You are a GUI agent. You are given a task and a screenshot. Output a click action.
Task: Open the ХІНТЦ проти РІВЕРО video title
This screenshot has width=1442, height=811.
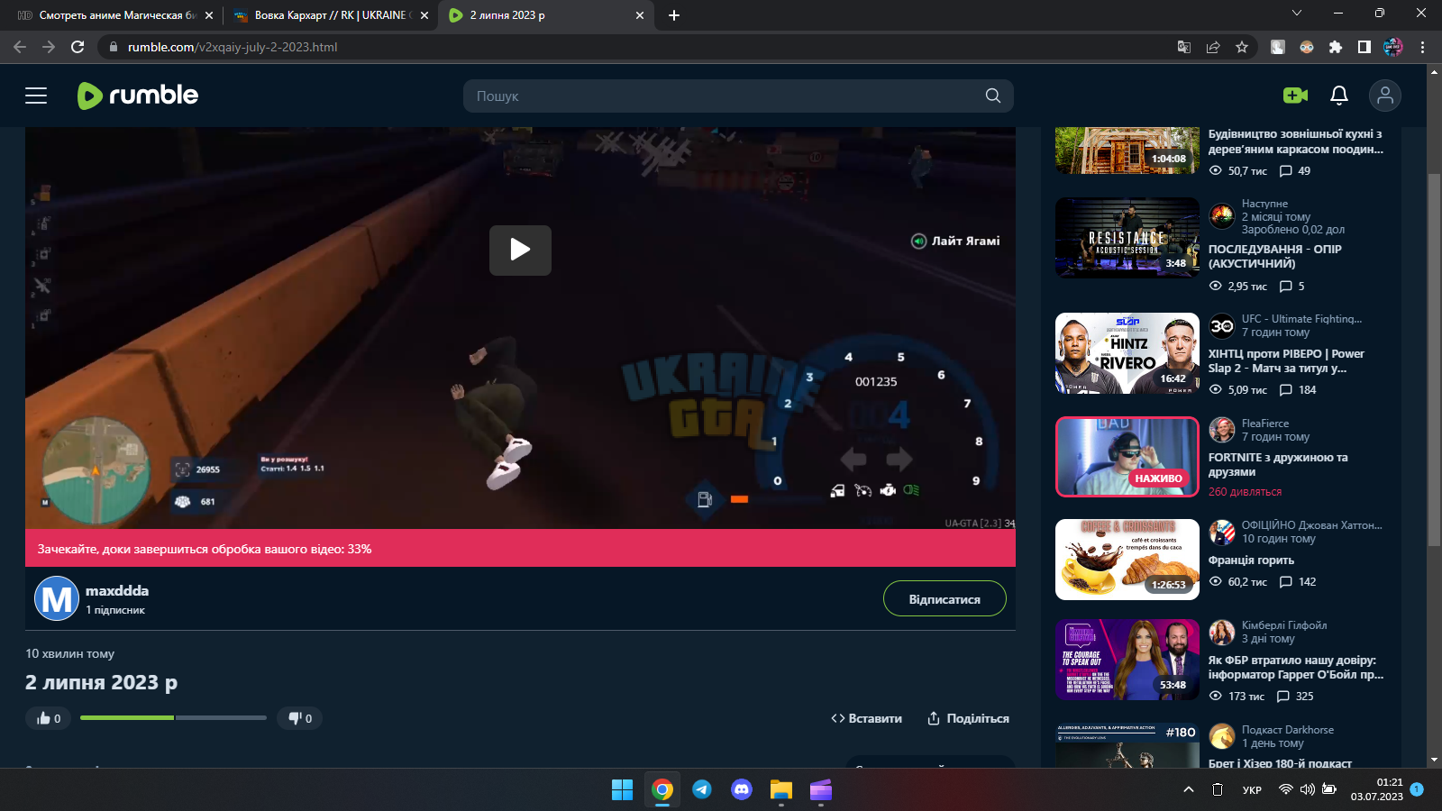coord(1286,361)
